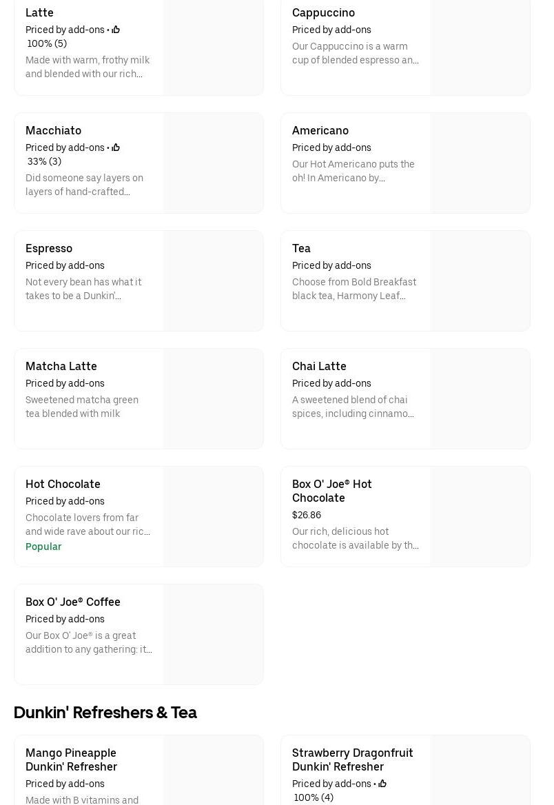Click the Box O' Joe Coffee thumbnail
The width and height of the screenshot is (554, 805).
(214, 635)
